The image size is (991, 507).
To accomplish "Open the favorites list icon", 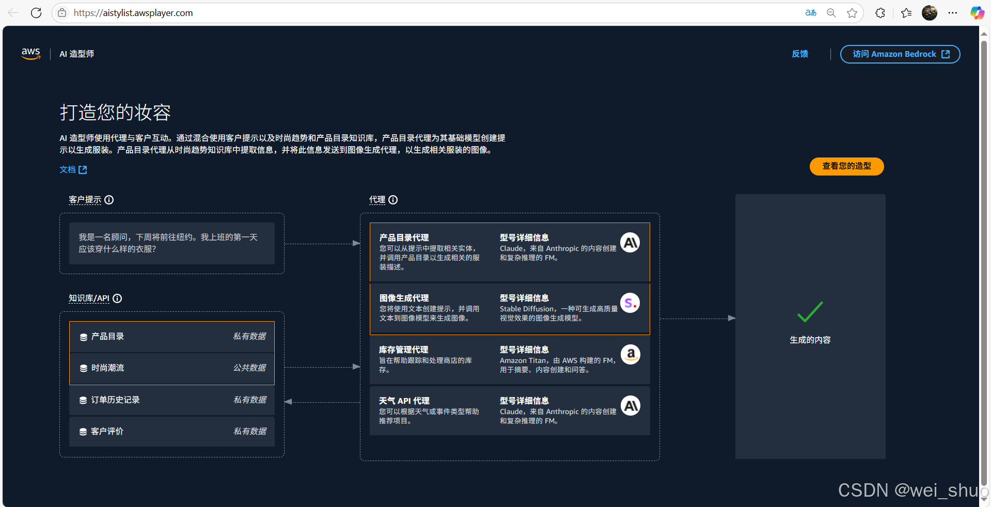I will [906, 13].
